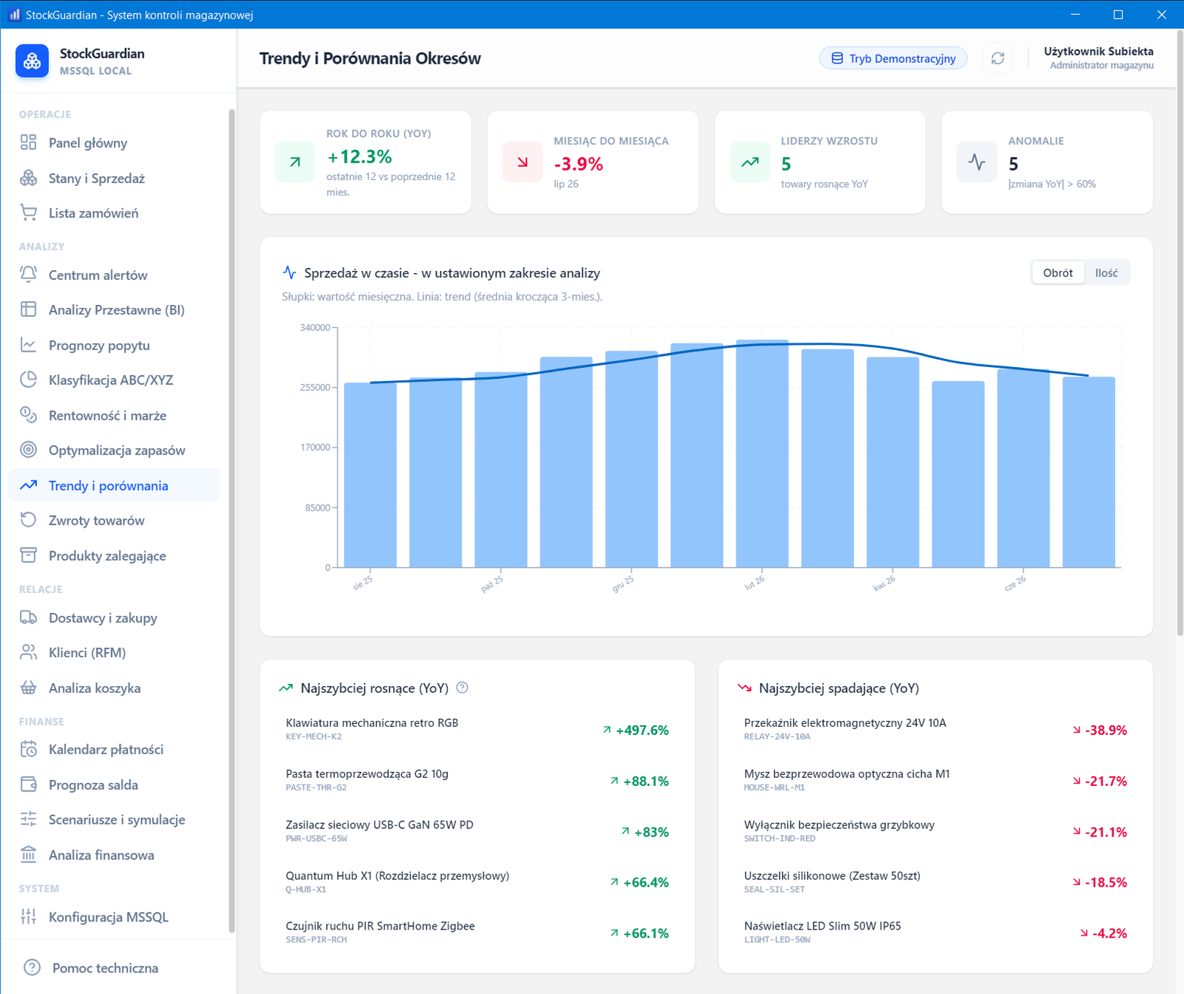Click the Miesiąc do miesiąca -3.9% card

(x=593, y=162)
